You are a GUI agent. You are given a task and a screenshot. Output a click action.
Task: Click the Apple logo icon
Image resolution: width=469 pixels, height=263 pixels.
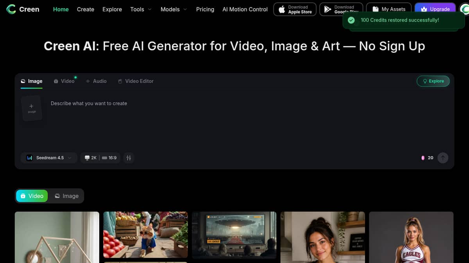click(x=282, y=9)
